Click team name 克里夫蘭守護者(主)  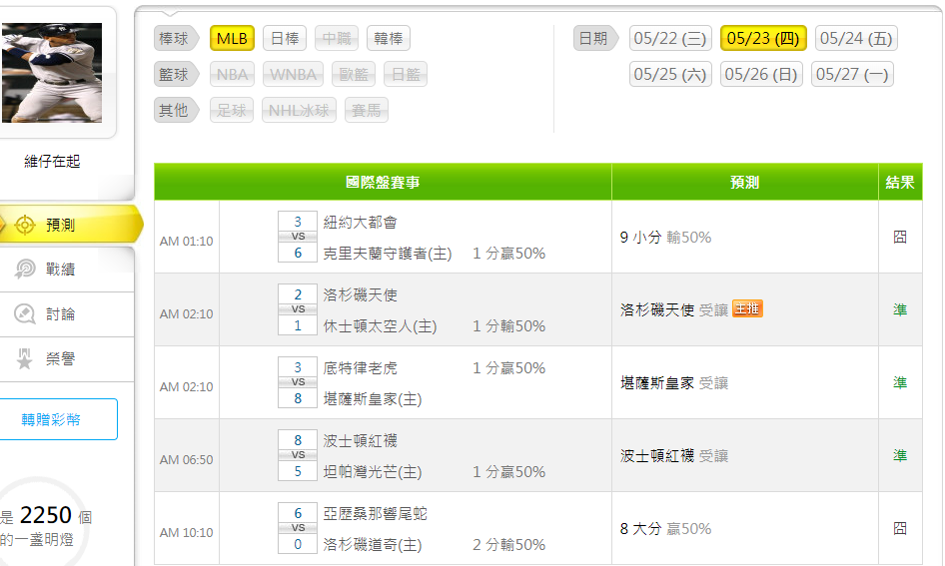click(387, 254)
